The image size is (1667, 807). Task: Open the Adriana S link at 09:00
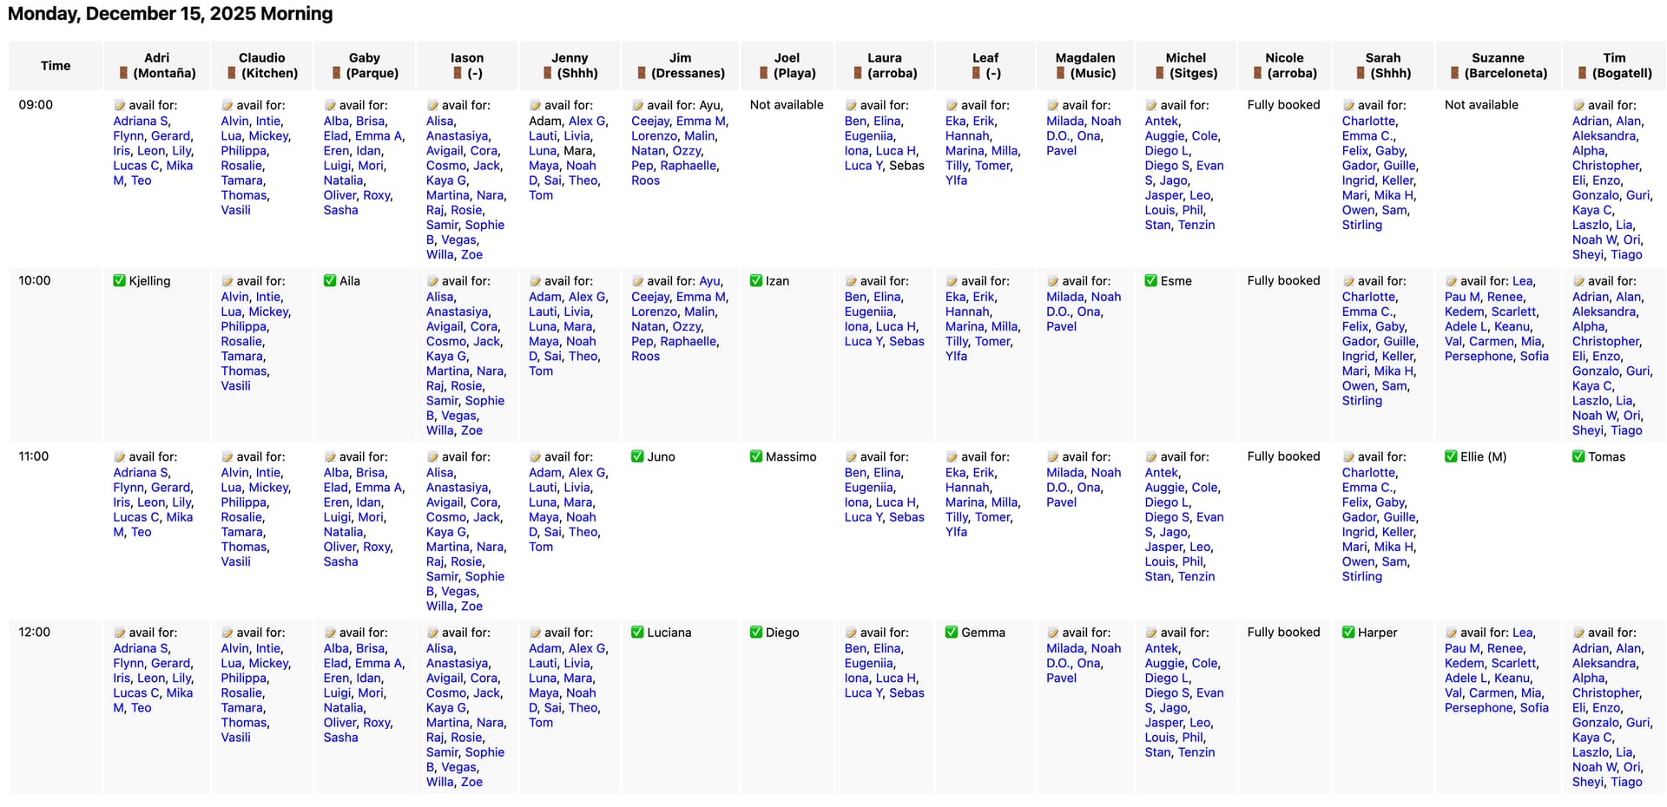click(142, 121)
